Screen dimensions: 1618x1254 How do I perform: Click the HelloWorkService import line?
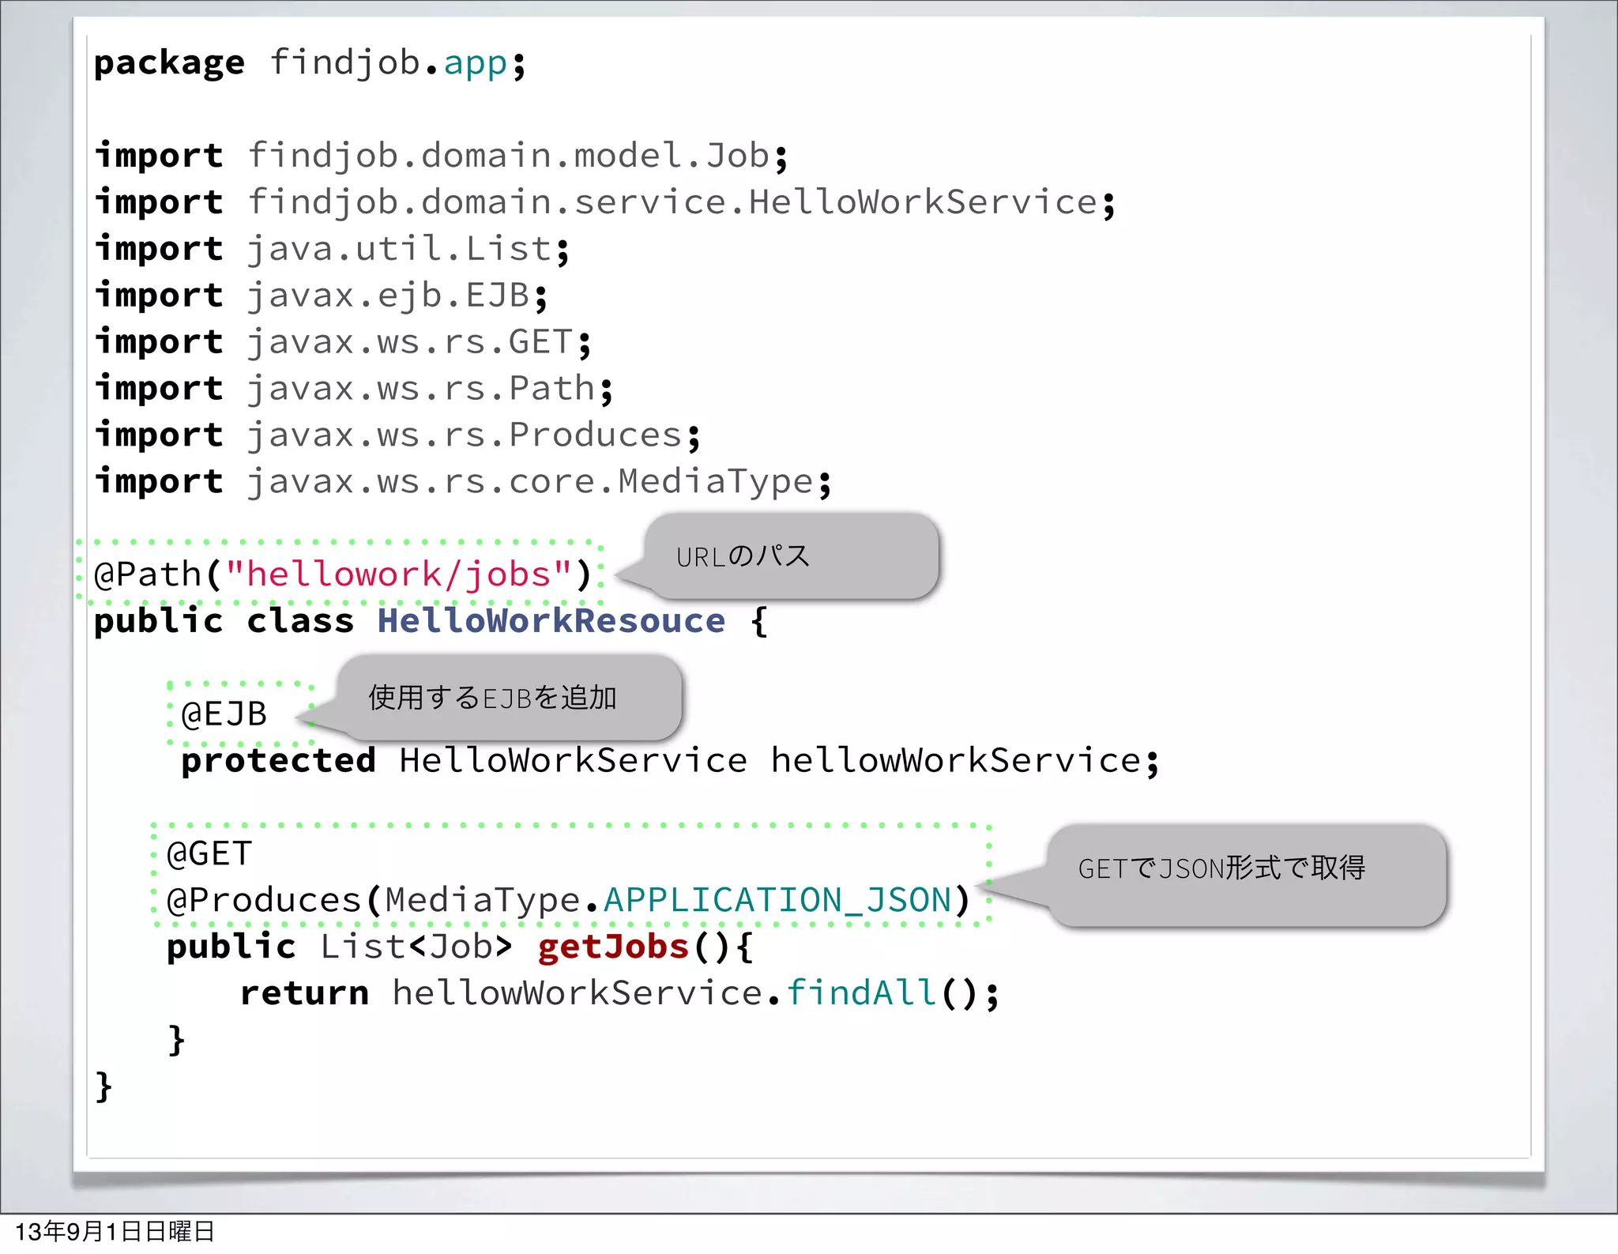pos(605,202)
